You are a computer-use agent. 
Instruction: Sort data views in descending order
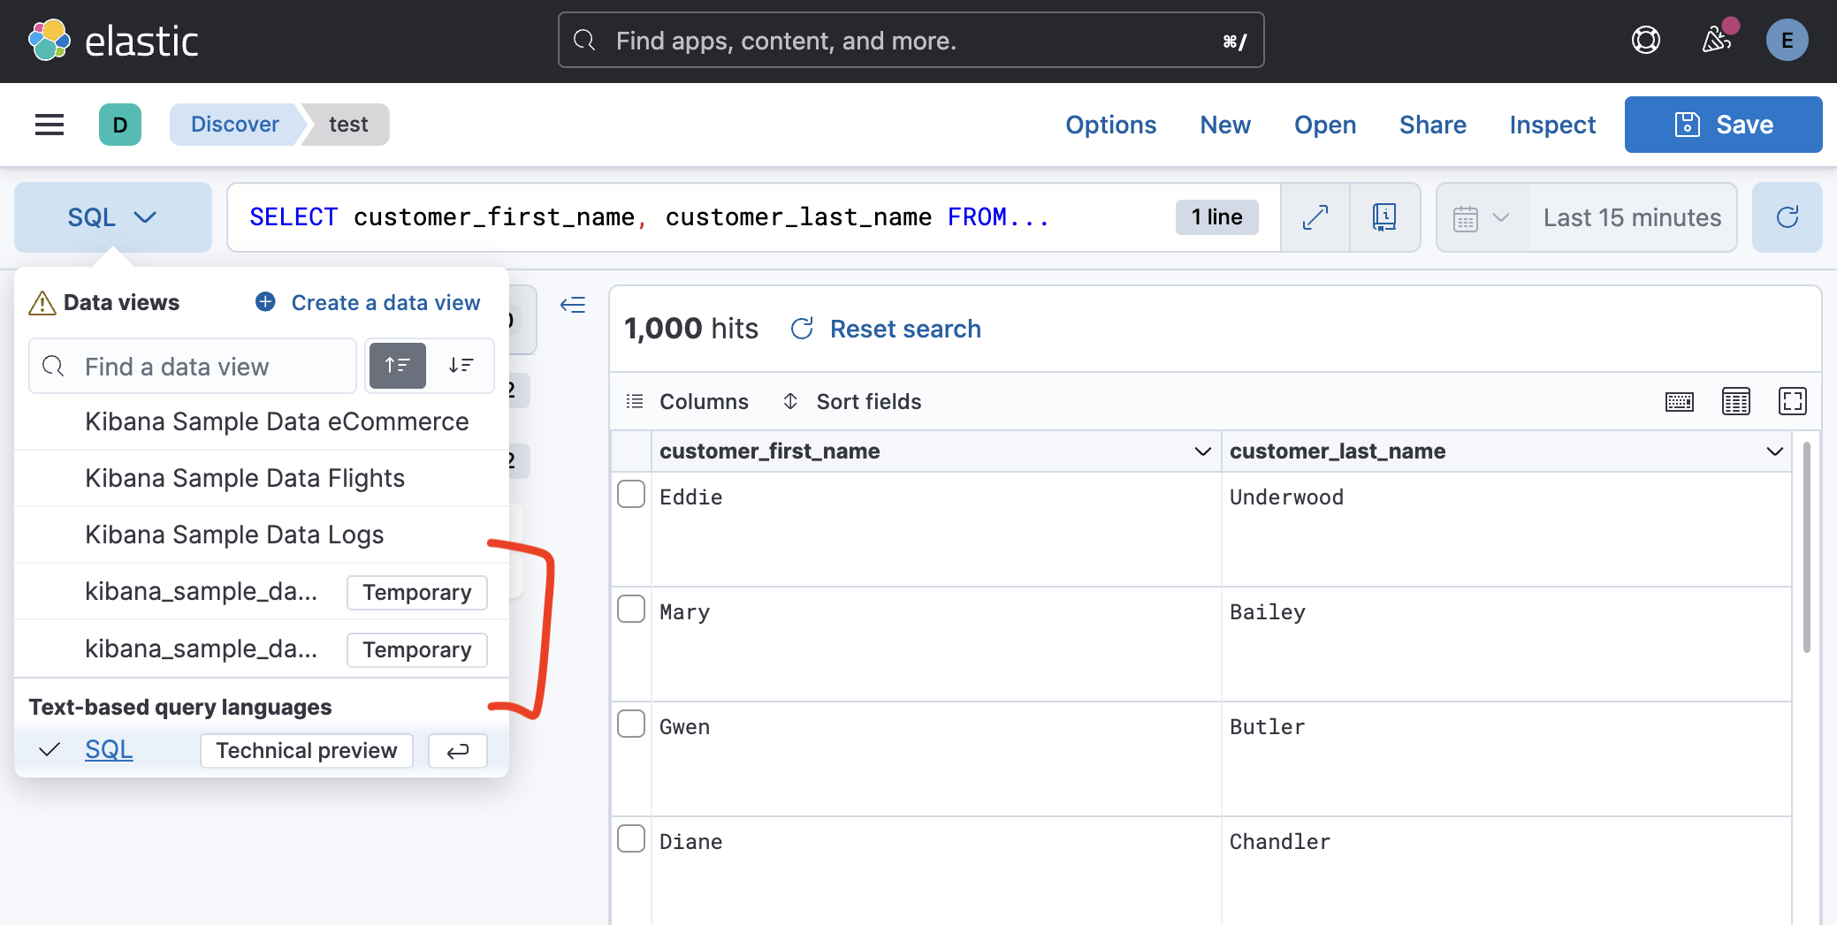tap(461, 365)
